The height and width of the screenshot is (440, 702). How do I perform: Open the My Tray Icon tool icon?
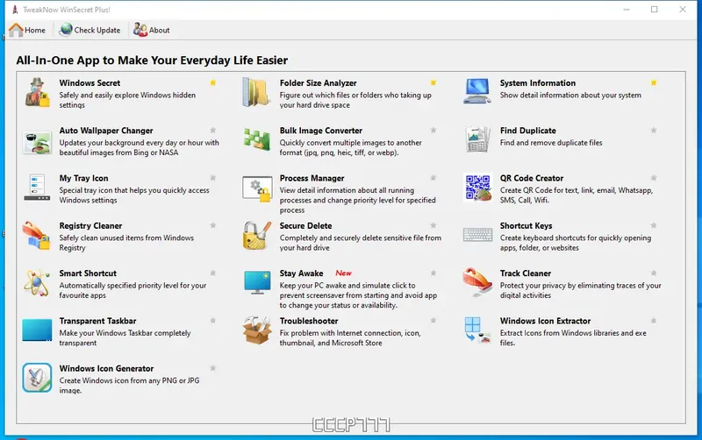point(37,188)
